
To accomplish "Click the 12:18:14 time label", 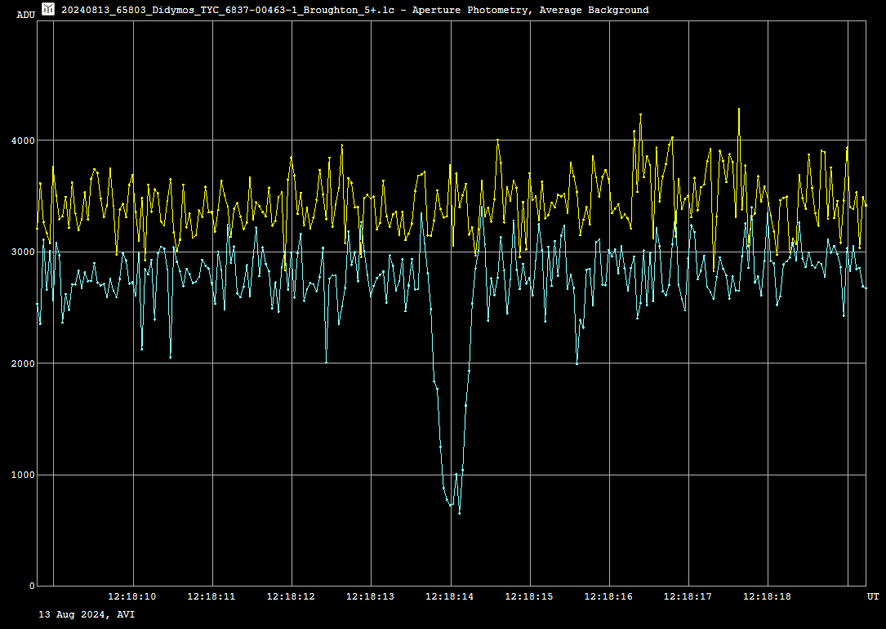I will 450,596.
